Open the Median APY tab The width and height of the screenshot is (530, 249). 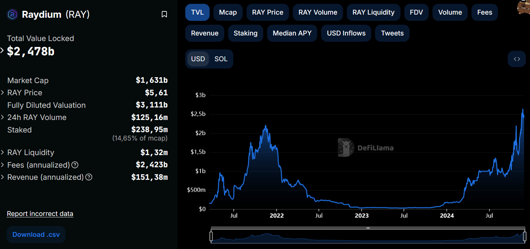coord(292,33)
